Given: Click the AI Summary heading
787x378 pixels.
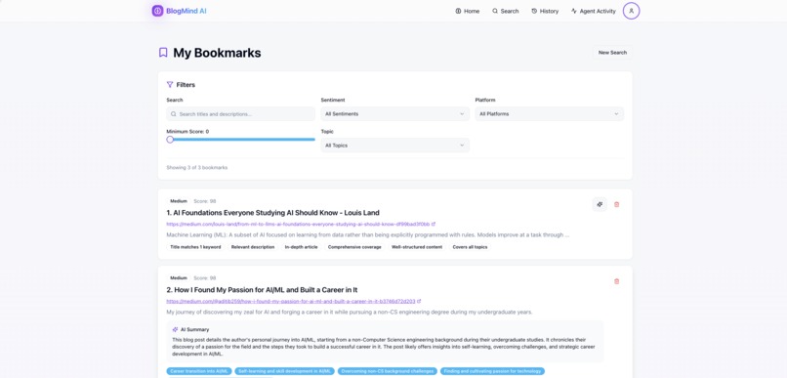Looking at the screenshot, I should pyautogui.click(x=194, y=330).
